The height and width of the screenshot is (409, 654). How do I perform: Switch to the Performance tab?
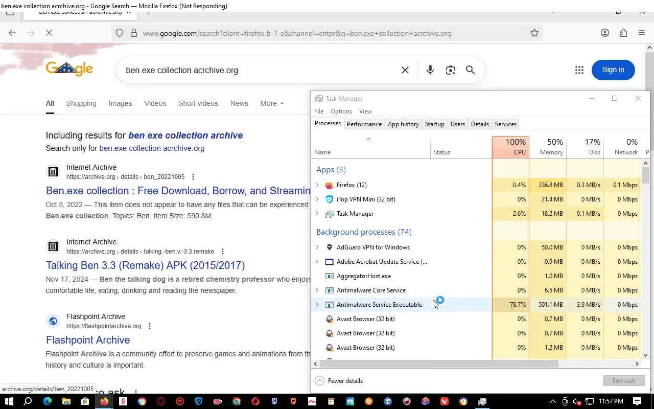[364, 124]
